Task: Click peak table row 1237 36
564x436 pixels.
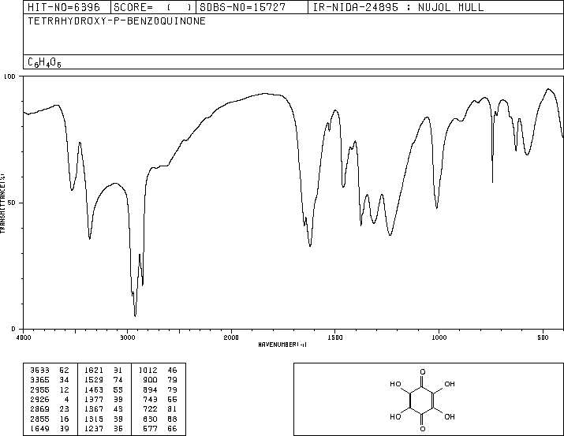Action: [103, 429]
